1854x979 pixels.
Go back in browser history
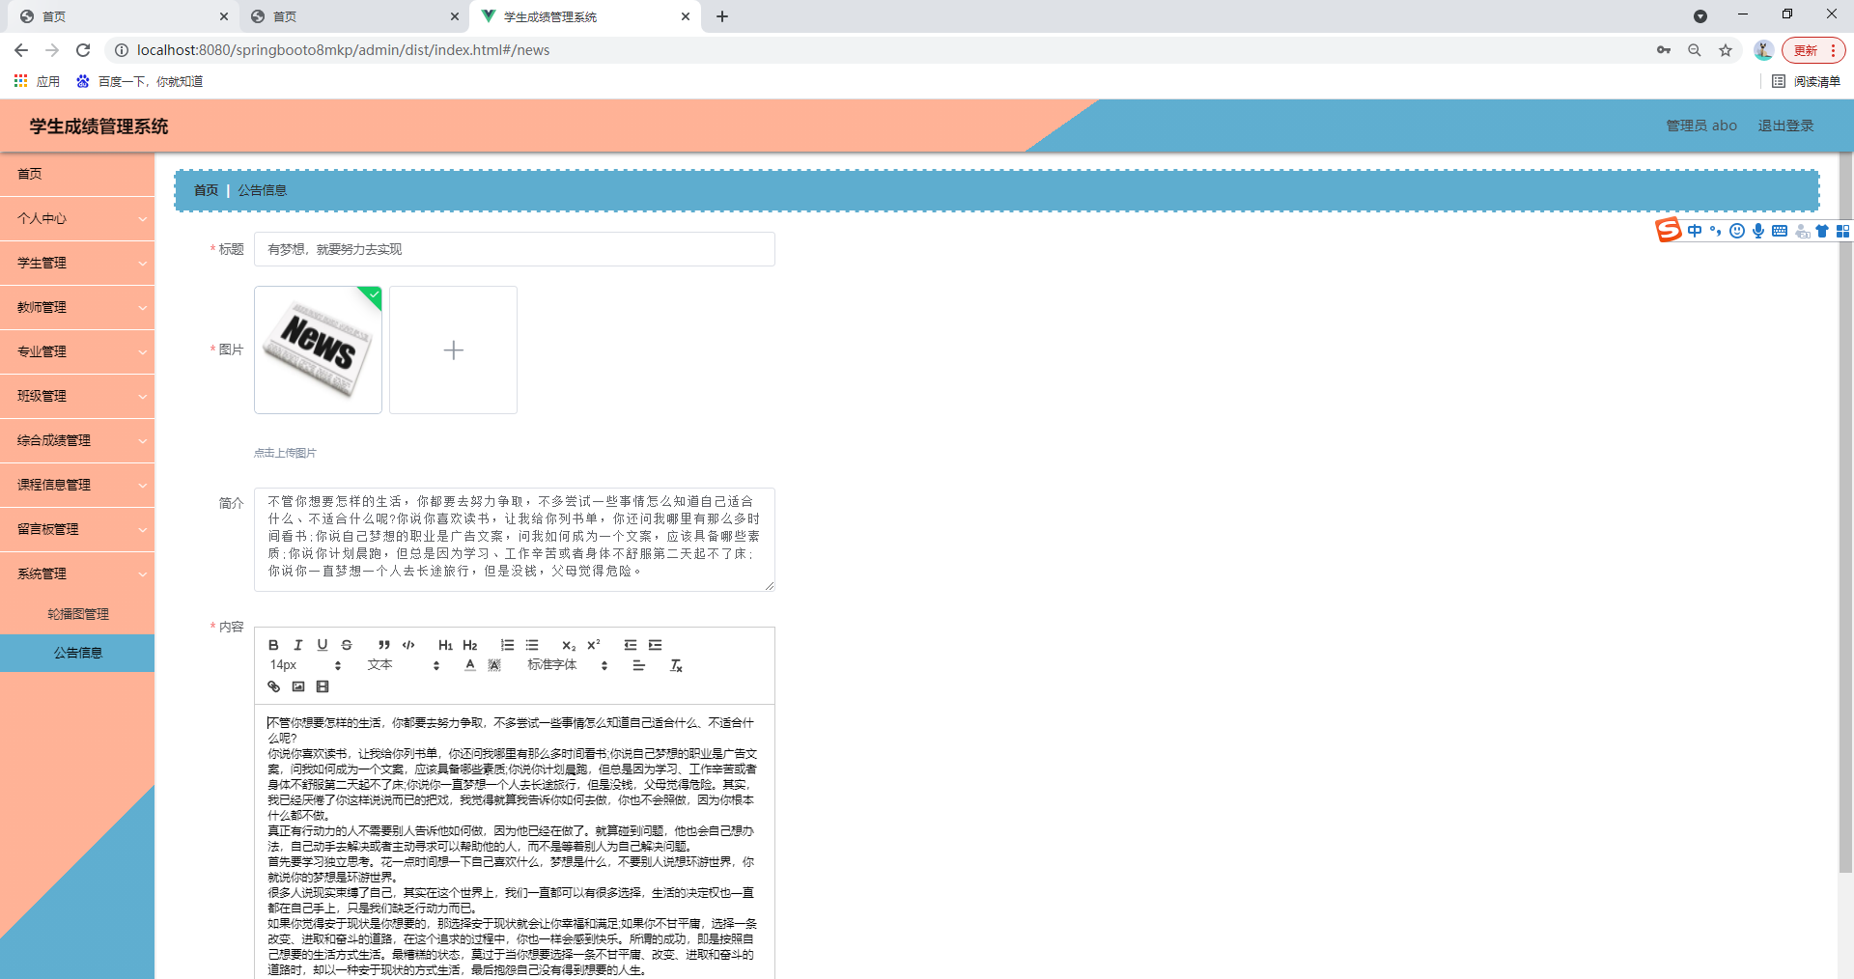click(x=21, y=50)
